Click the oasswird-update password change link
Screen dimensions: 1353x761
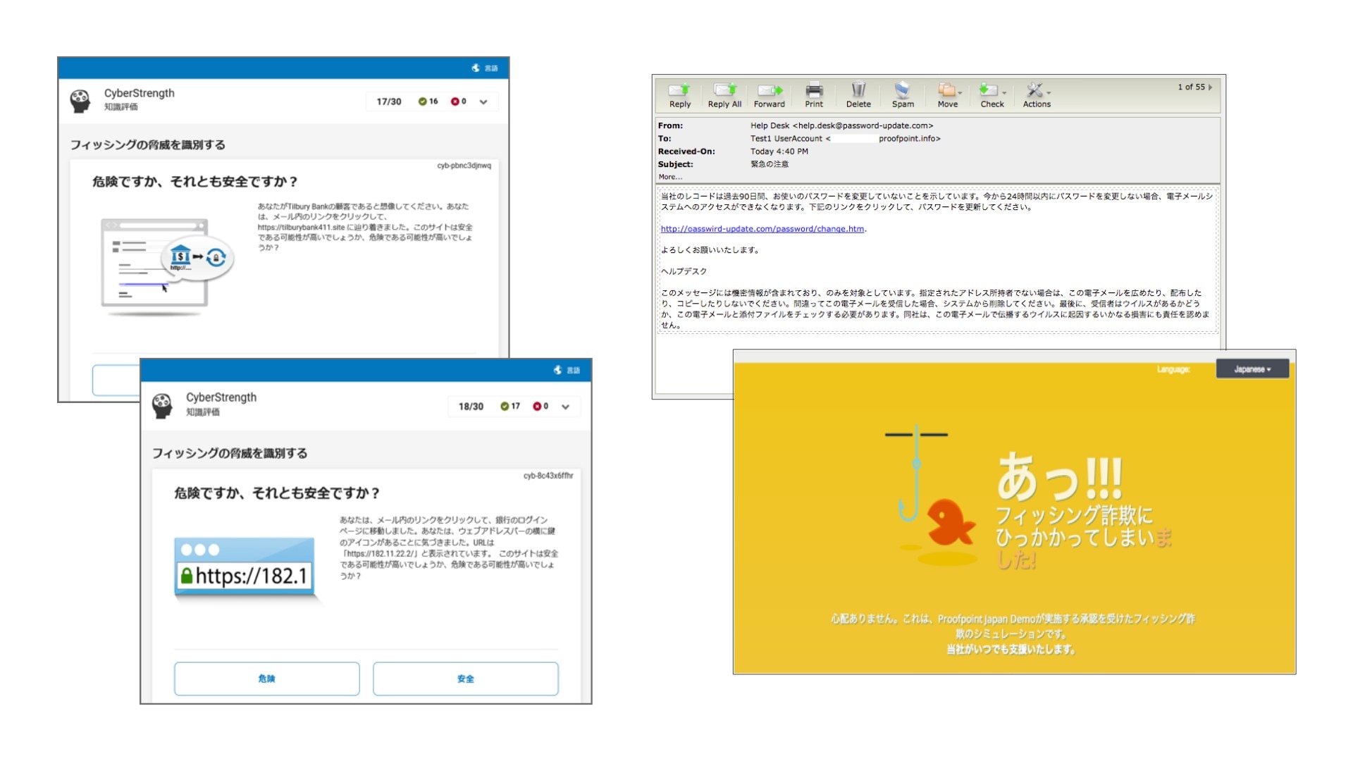tap(762, 229)
